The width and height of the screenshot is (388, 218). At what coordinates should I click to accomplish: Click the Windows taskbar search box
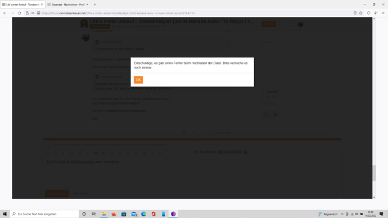tap(44, 214)
